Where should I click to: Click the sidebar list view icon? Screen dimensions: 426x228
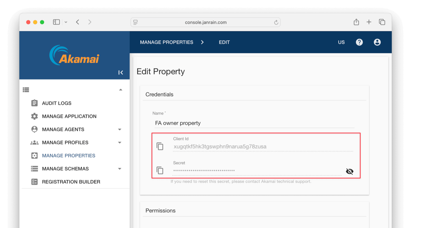click(x=26, y=90)
